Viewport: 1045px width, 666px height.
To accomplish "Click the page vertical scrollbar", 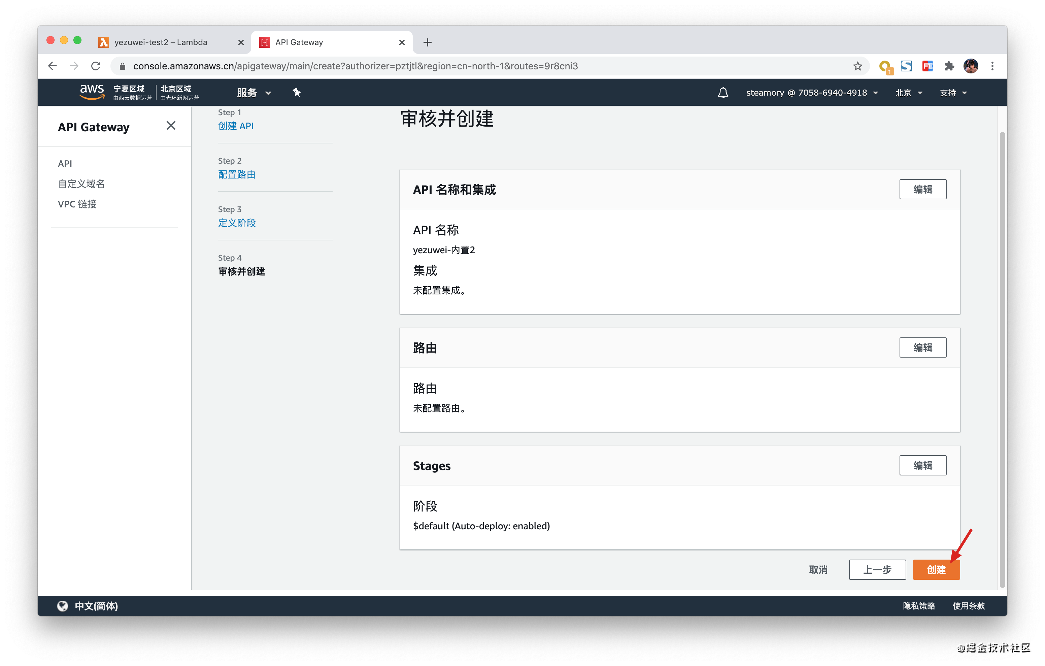I will click(x=1002, y=356).
